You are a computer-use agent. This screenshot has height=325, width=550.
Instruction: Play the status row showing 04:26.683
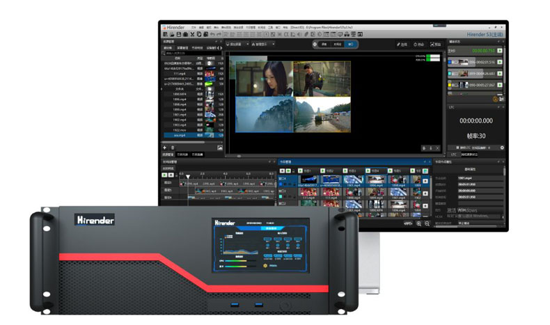click(x=499, y=74)
